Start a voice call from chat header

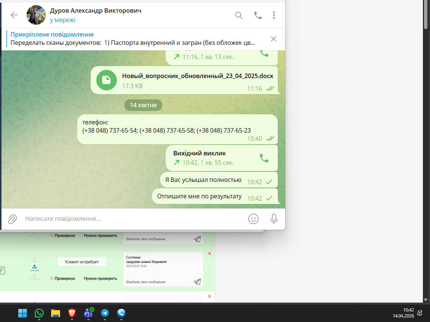[x=258, y=15]
